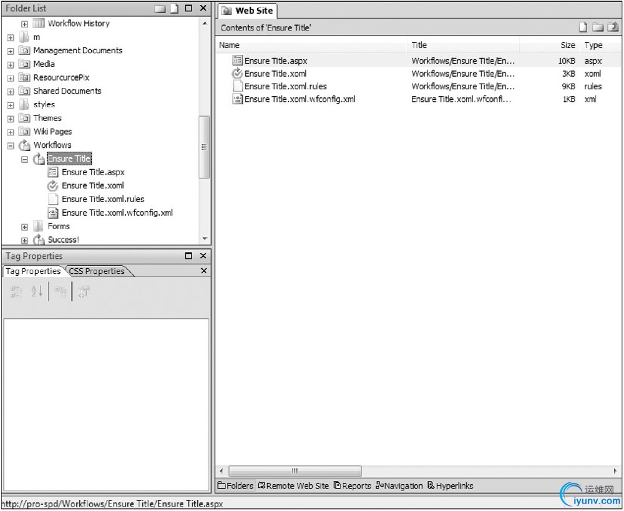
Task: Sort contents by Title column header
Action: click(464, 45)
